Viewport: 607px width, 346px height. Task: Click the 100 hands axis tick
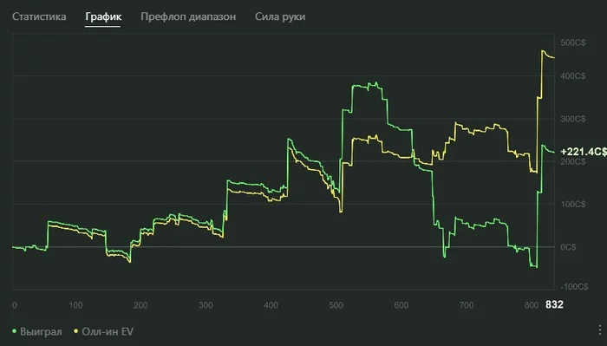(x=75, y=305)
